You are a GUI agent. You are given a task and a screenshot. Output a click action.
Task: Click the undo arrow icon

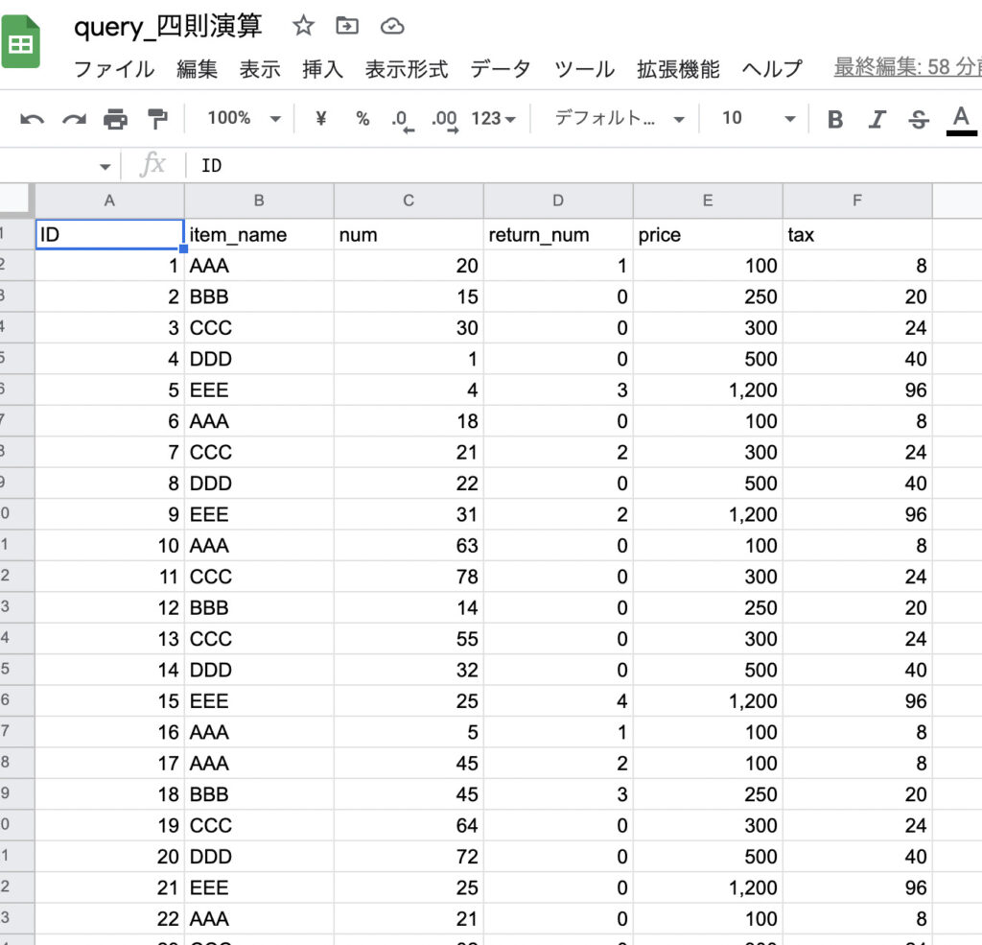click(32, 119)
